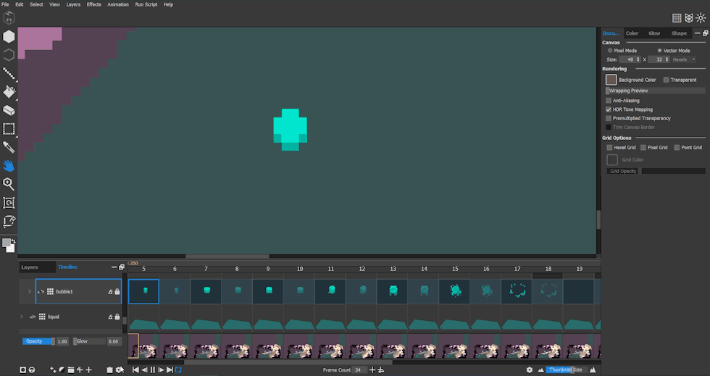
Task: Open the Background Color swatch
Action: pos(611,80)
